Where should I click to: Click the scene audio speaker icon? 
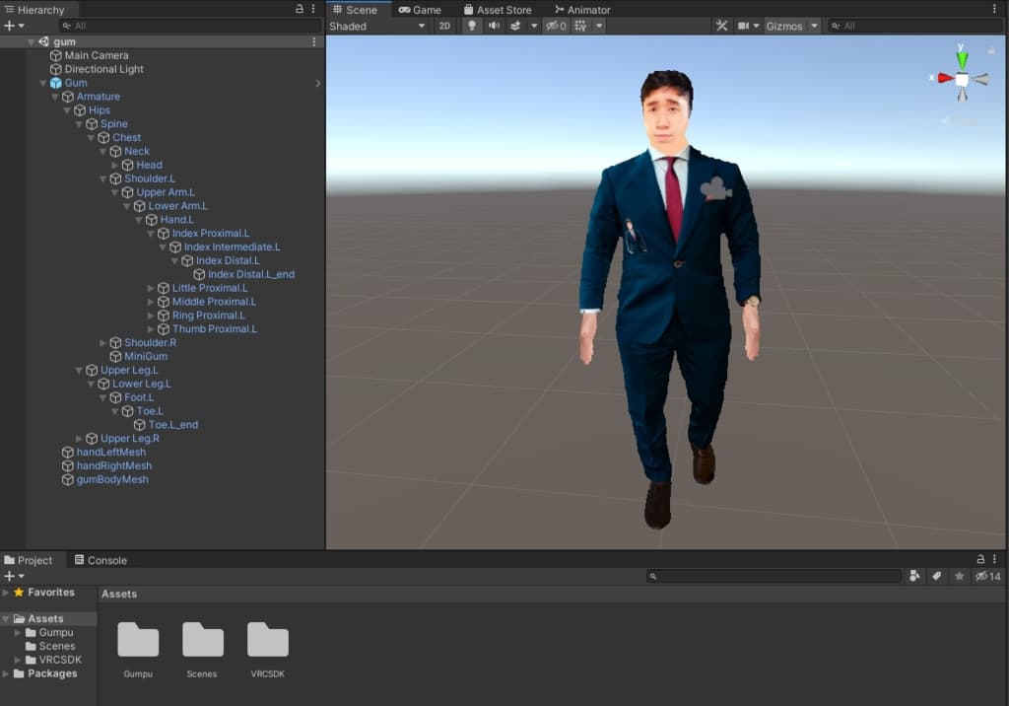(494, 26)
